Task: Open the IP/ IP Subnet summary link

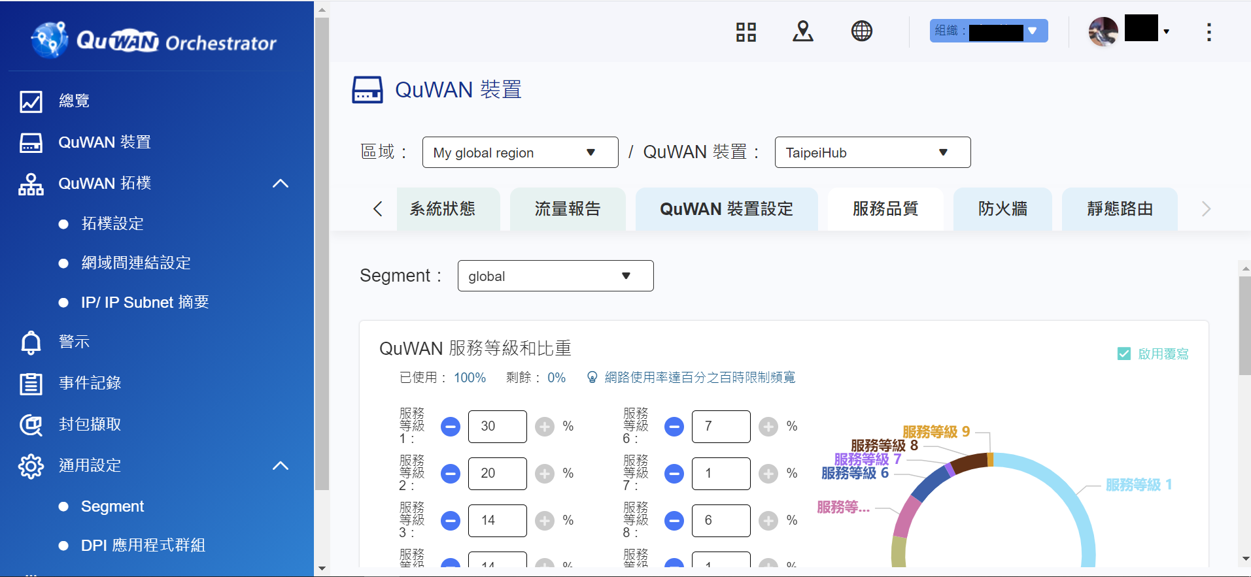Action: pyautogui.click(x=145, y=303)
